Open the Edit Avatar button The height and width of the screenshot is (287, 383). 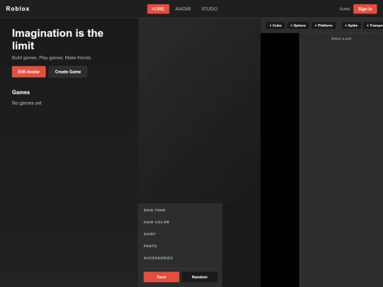click(29, 72)
